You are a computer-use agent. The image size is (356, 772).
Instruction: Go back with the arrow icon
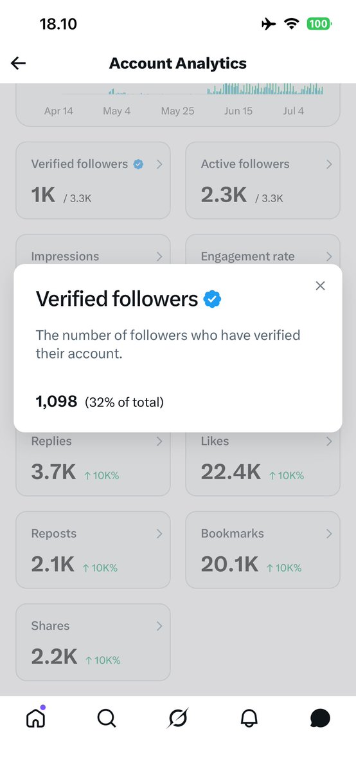click(x=18, y=63)
